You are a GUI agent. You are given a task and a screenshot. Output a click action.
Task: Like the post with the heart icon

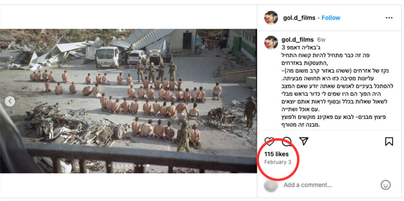269,142
